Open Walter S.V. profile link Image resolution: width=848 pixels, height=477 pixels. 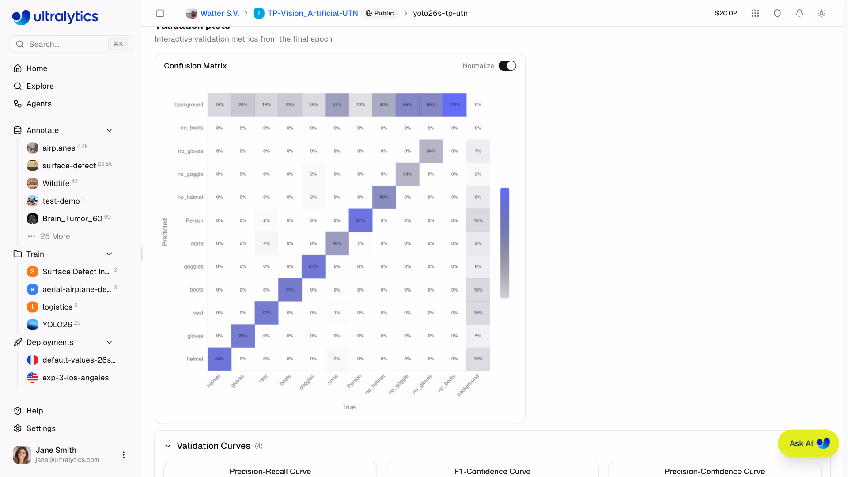[x=220, y=13]
